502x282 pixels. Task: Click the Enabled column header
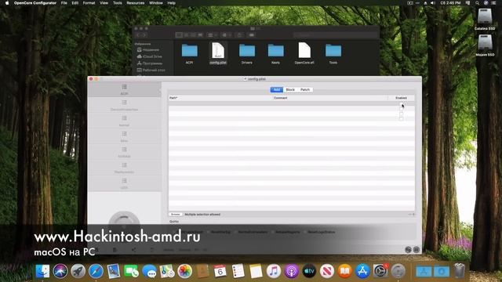(401, 98)
